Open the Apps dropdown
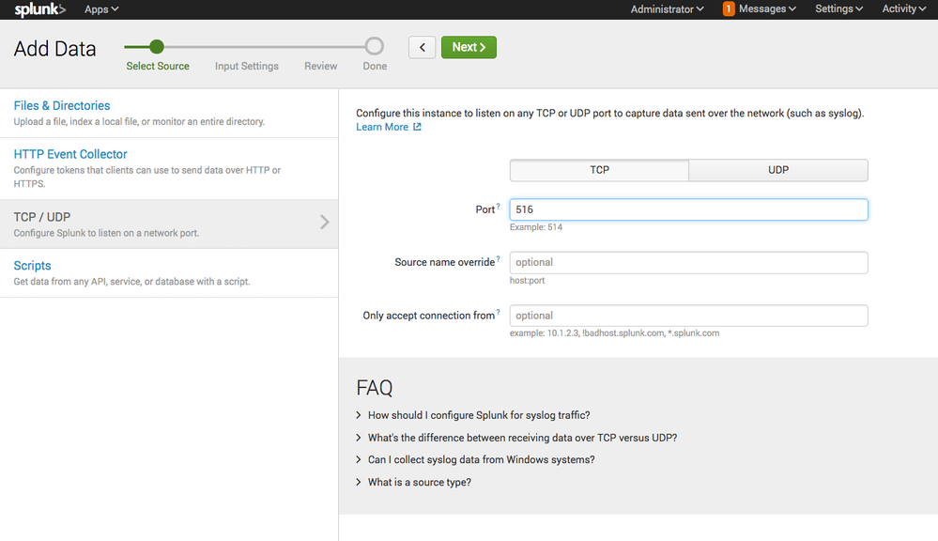This screenshot has height=541, width=938. coord(100,8)
